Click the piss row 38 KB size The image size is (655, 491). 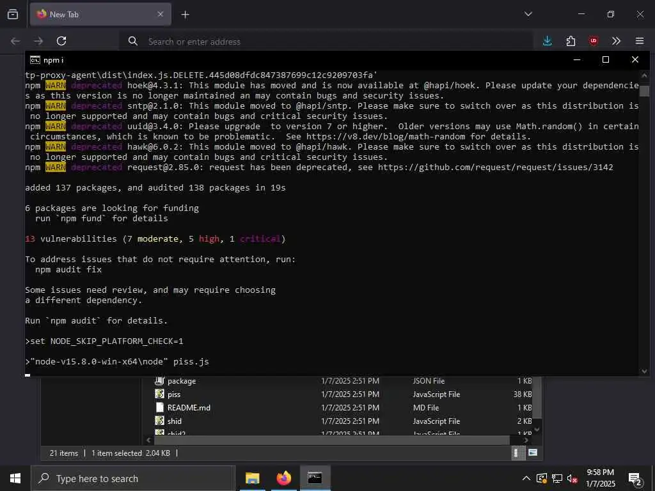pyautogui.click(x=523, y=394)
